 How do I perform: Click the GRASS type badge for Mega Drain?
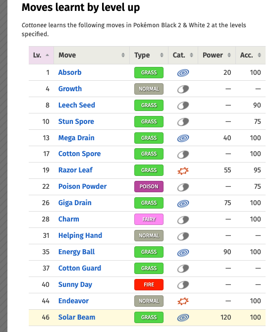(149, 138)
